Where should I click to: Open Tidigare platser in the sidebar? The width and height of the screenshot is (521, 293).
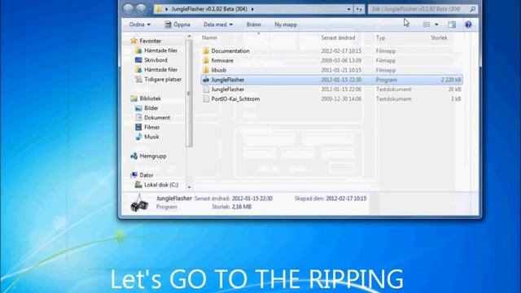pyautogui.click(x=163, y=80)
